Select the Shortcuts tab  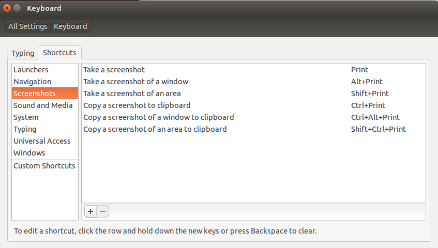(x=59, y=53)
